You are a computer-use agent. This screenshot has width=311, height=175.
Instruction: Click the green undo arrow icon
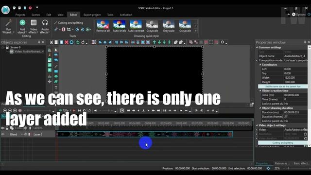click(x=78, y=42)
